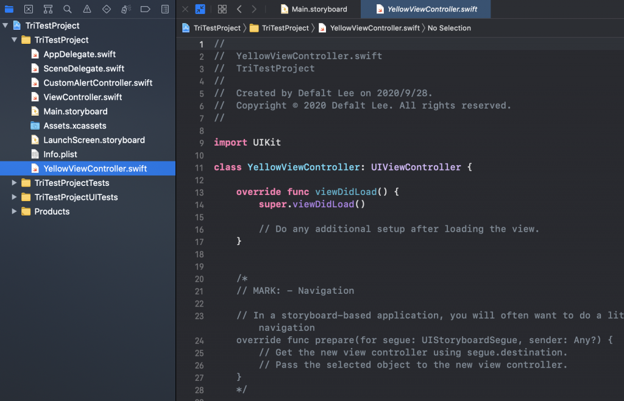This screenshot has width=624, height=401.
Task: Open the Issue navigator warning icon
Action: pos(87,9)
